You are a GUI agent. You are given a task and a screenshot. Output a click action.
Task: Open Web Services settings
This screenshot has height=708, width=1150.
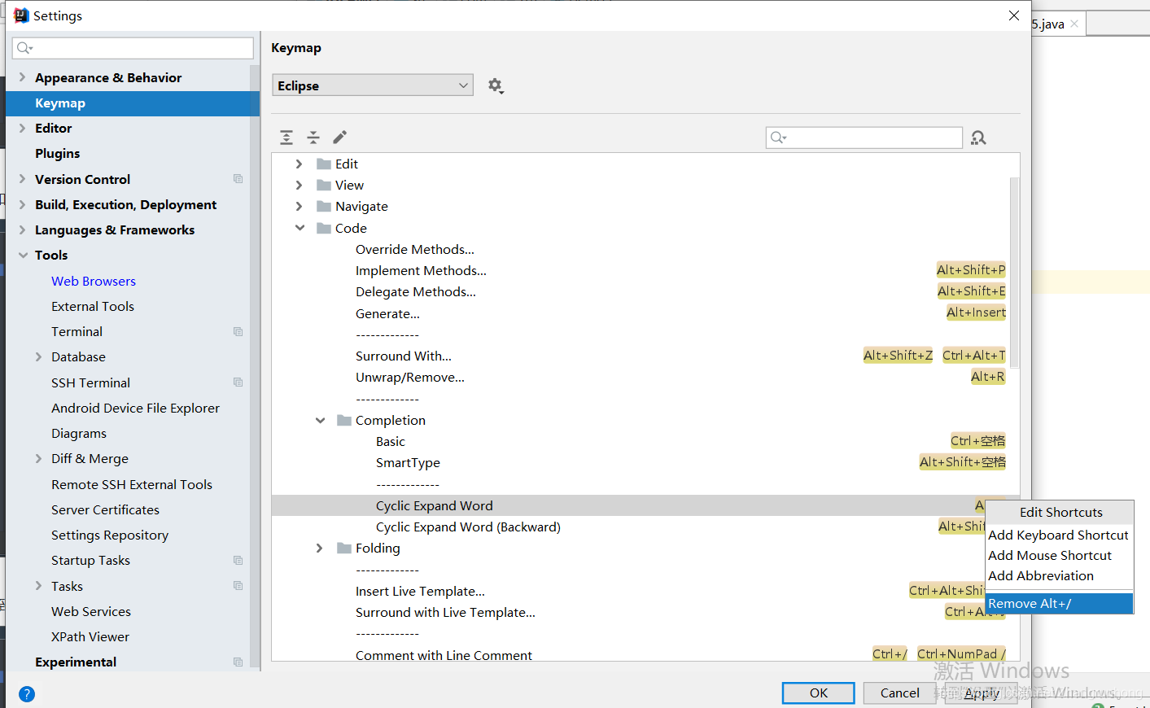pyautogui.click(x=91, y=611)
